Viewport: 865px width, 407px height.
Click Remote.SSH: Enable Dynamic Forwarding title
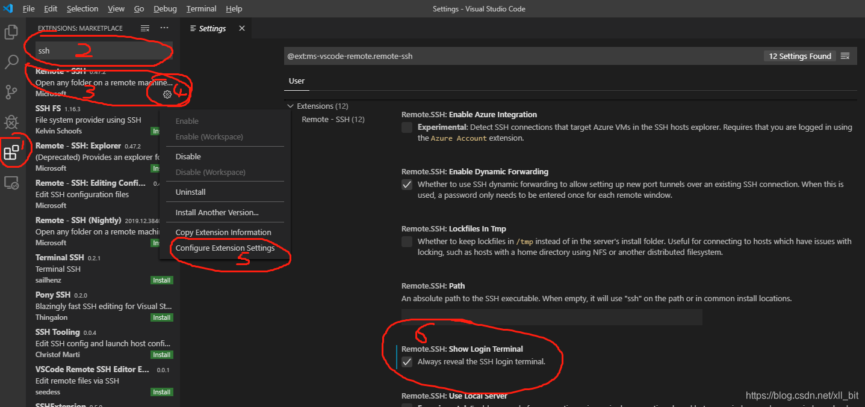(x=475, y=172)
